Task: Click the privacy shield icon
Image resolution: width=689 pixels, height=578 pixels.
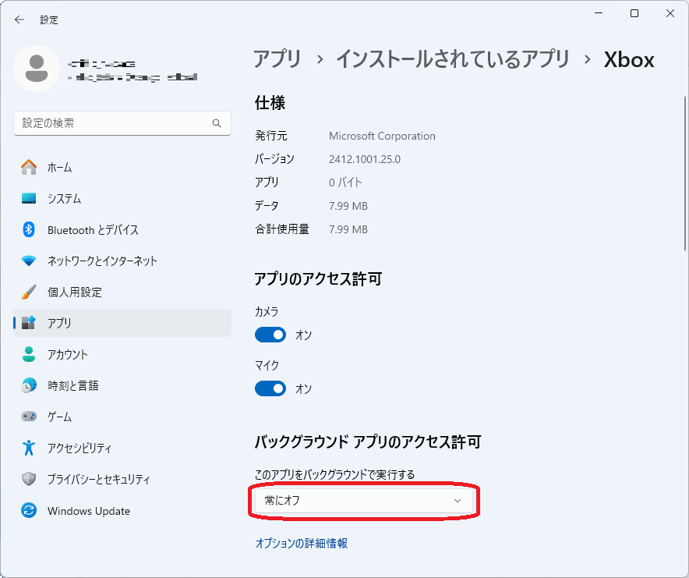Action: [x=29, y=479]
